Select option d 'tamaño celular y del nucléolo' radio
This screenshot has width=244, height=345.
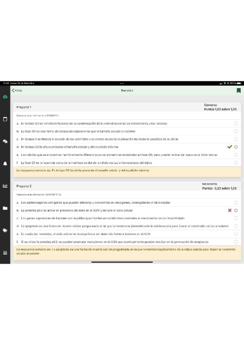point(236,147)
